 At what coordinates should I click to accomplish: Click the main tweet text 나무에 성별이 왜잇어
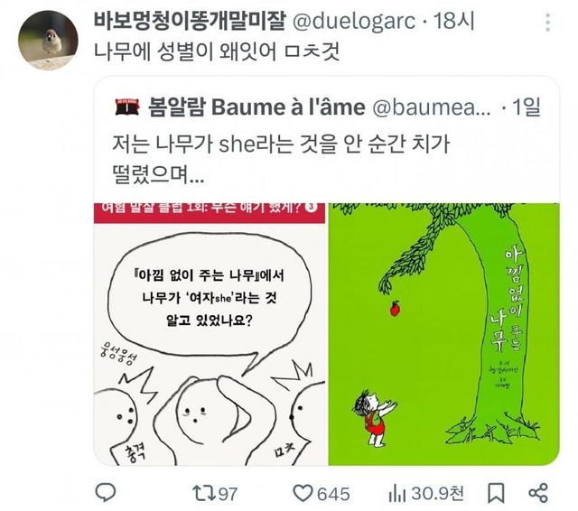click(217, 51)
